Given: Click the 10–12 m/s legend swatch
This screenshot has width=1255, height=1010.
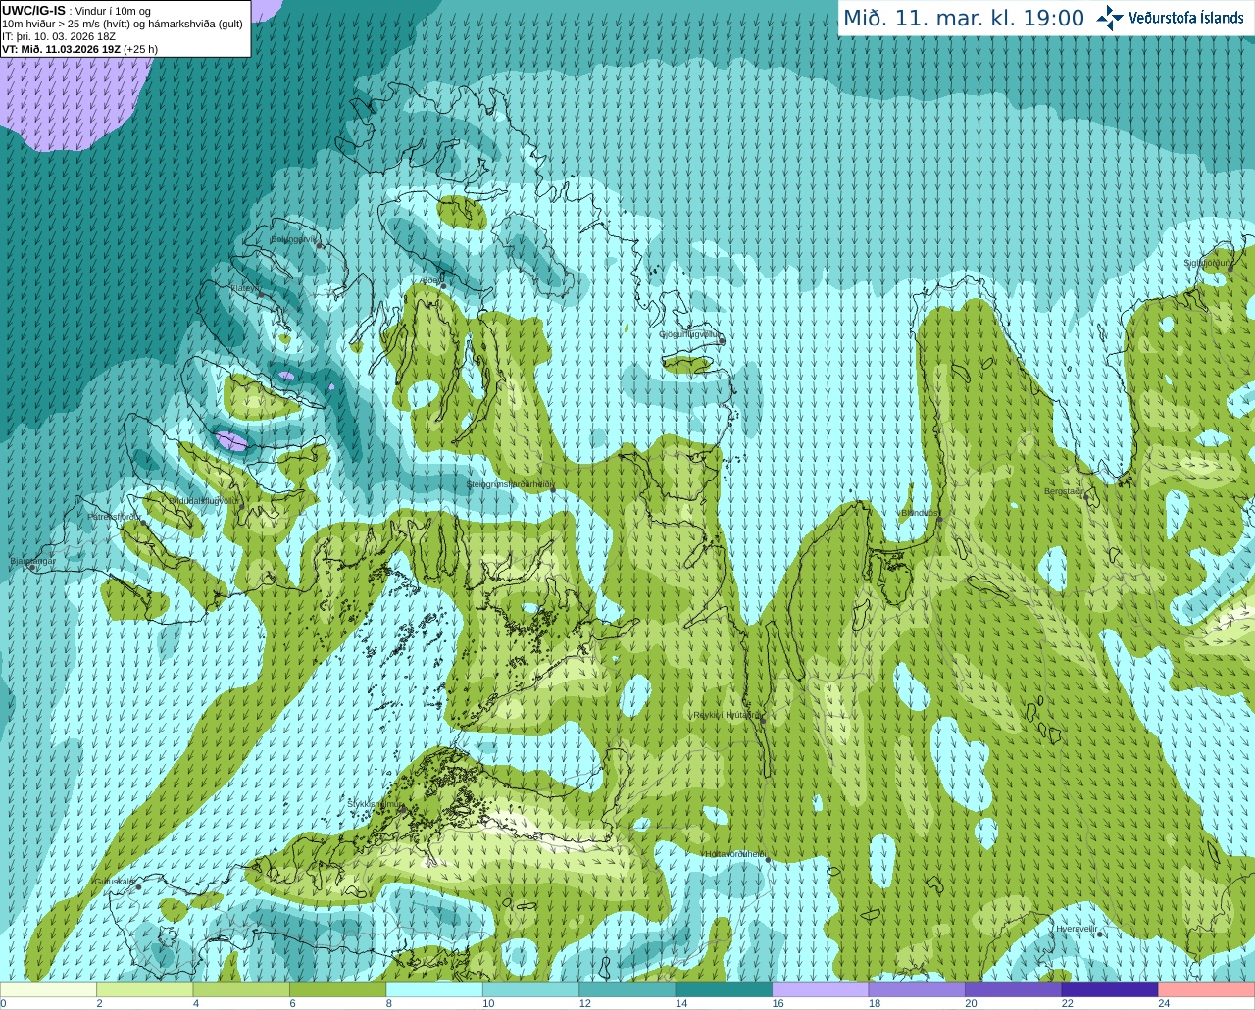Looking at the screenshot, I should (x=531, y=989).
